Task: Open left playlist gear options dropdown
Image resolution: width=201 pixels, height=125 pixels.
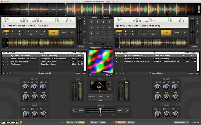Action: click(x=11, y=73)
